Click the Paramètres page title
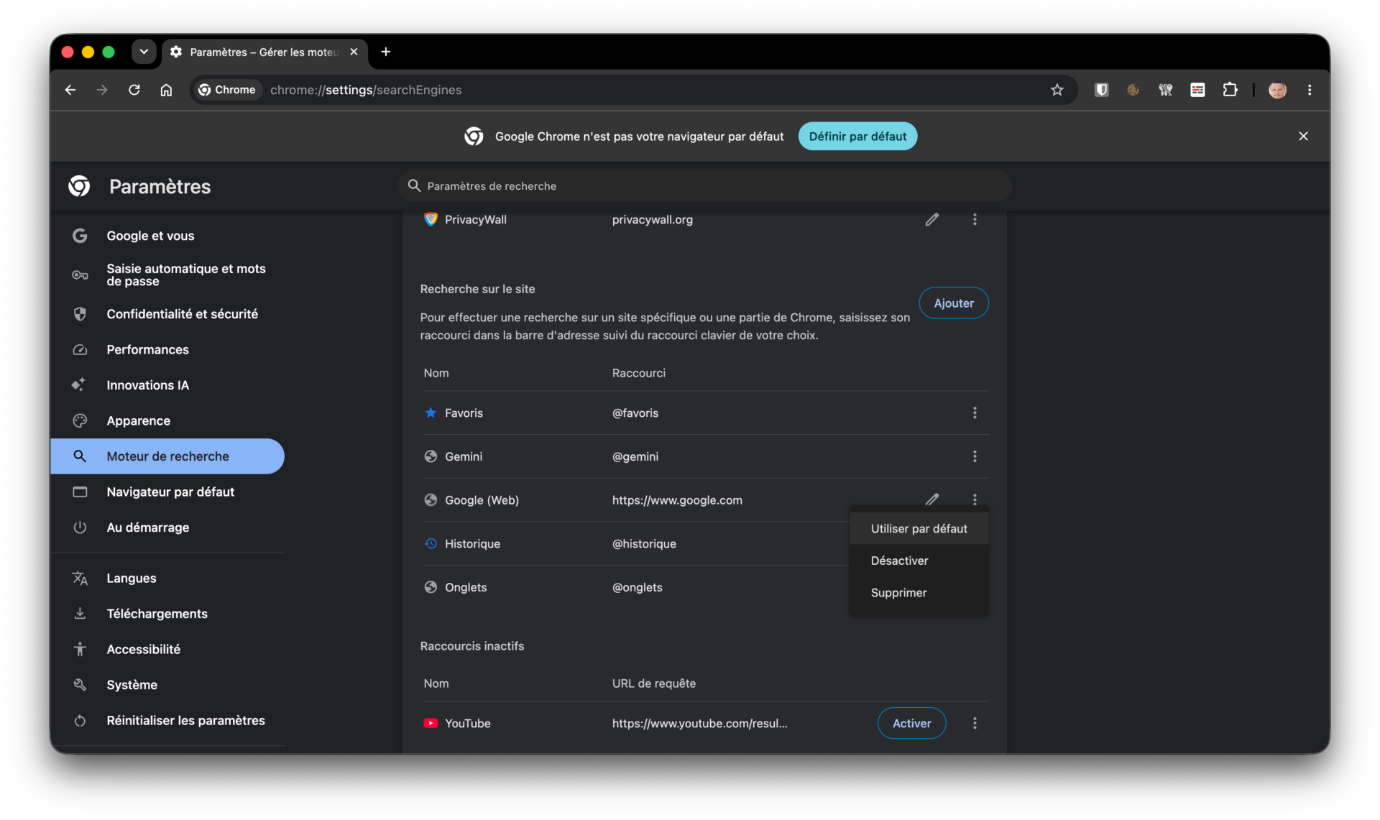This screenshot has height=820, width=1380. [160, 187]
